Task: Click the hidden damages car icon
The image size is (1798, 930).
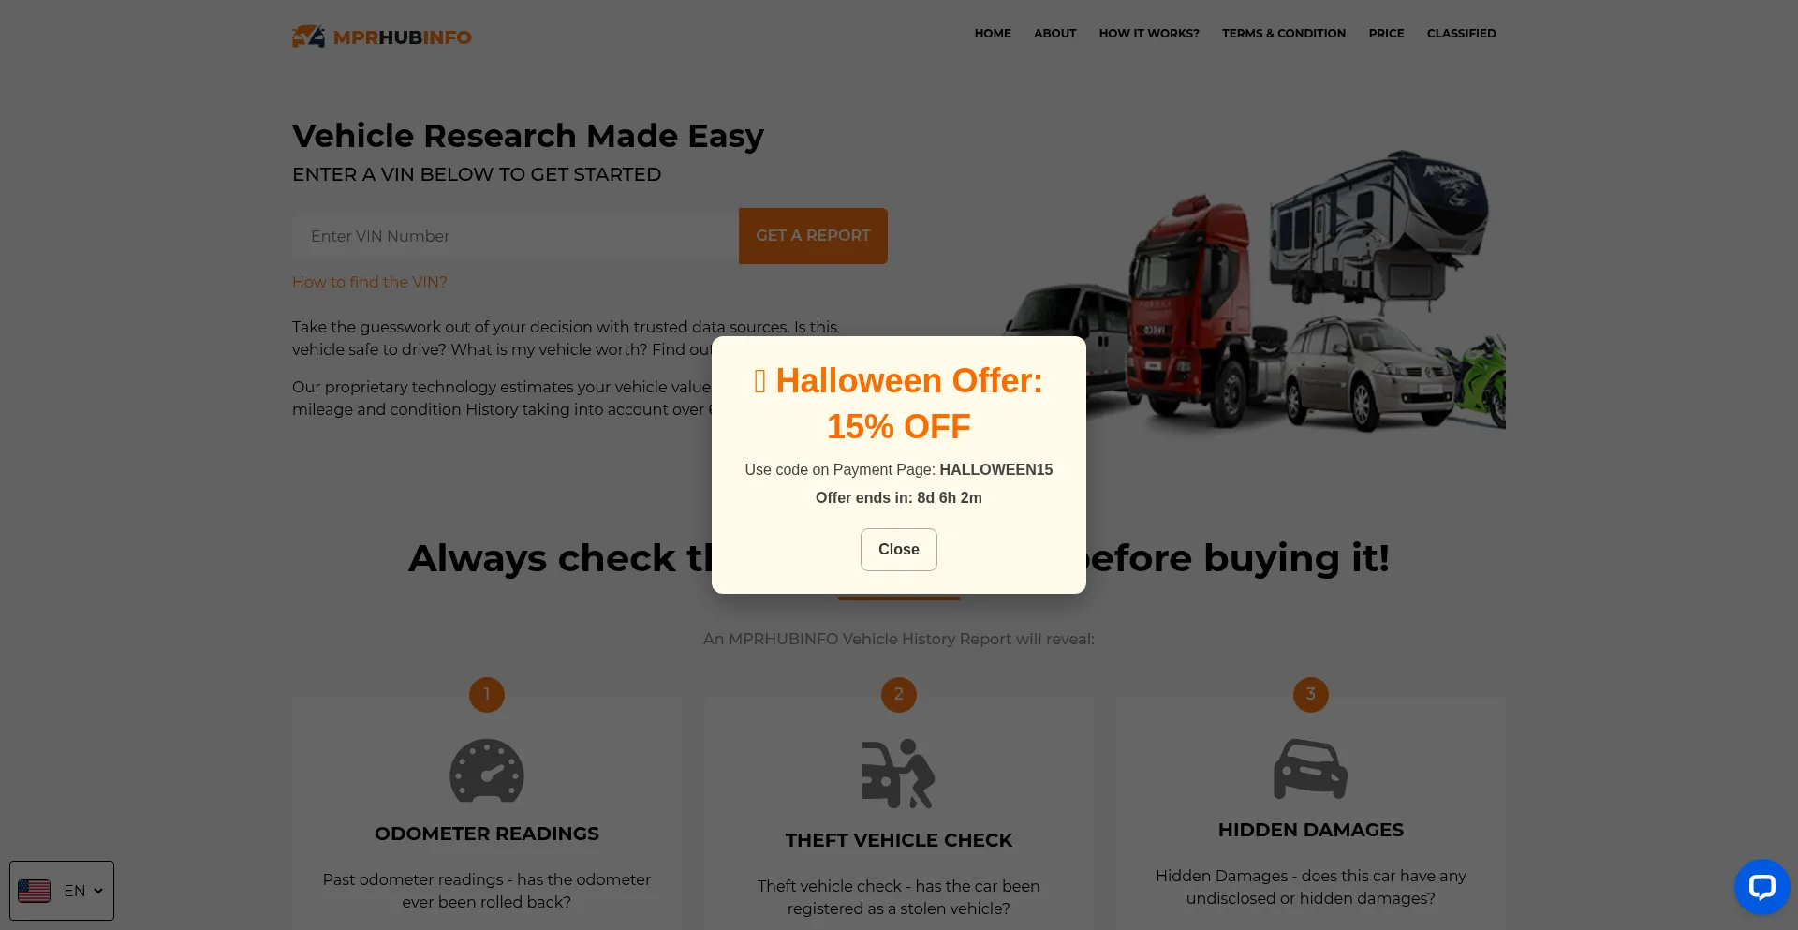Action: (x=1310, y=769)
